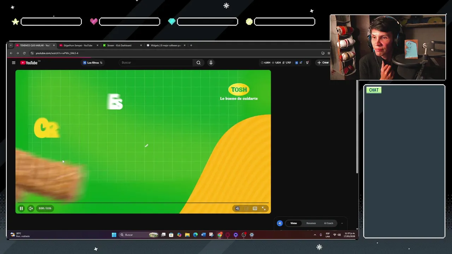This screenshot has height=254, width=452.
Task: Open the YouTube hamburger guide menu
Action: [13, 63]
